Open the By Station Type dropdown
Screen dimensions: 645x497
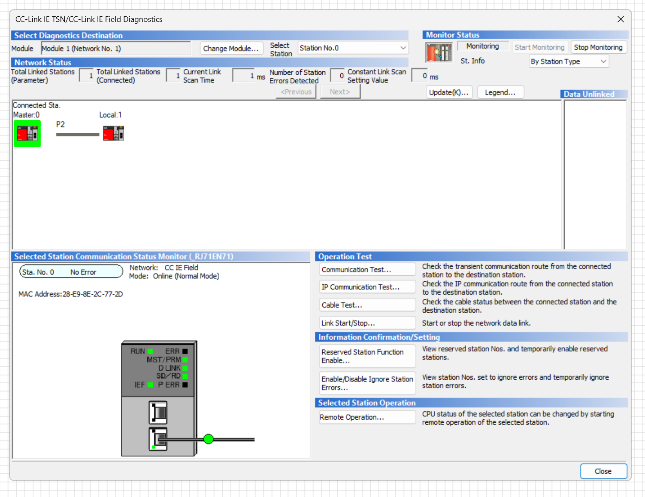(569, 61)
